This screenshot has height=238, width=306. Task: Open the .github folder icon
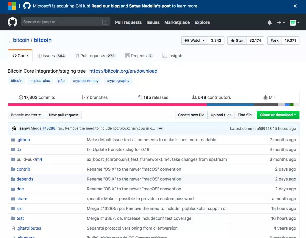click(x=13, y=140)
